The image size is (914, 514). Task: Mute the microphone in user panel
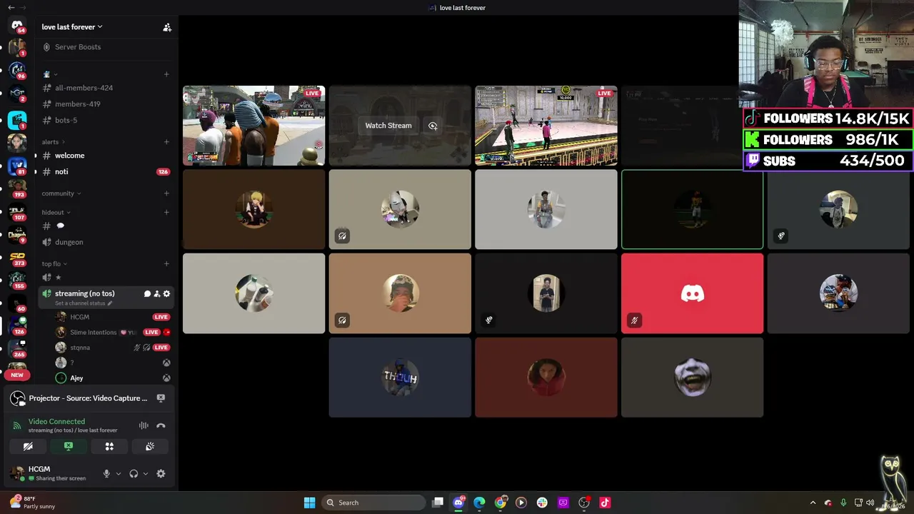pos(106,473)
